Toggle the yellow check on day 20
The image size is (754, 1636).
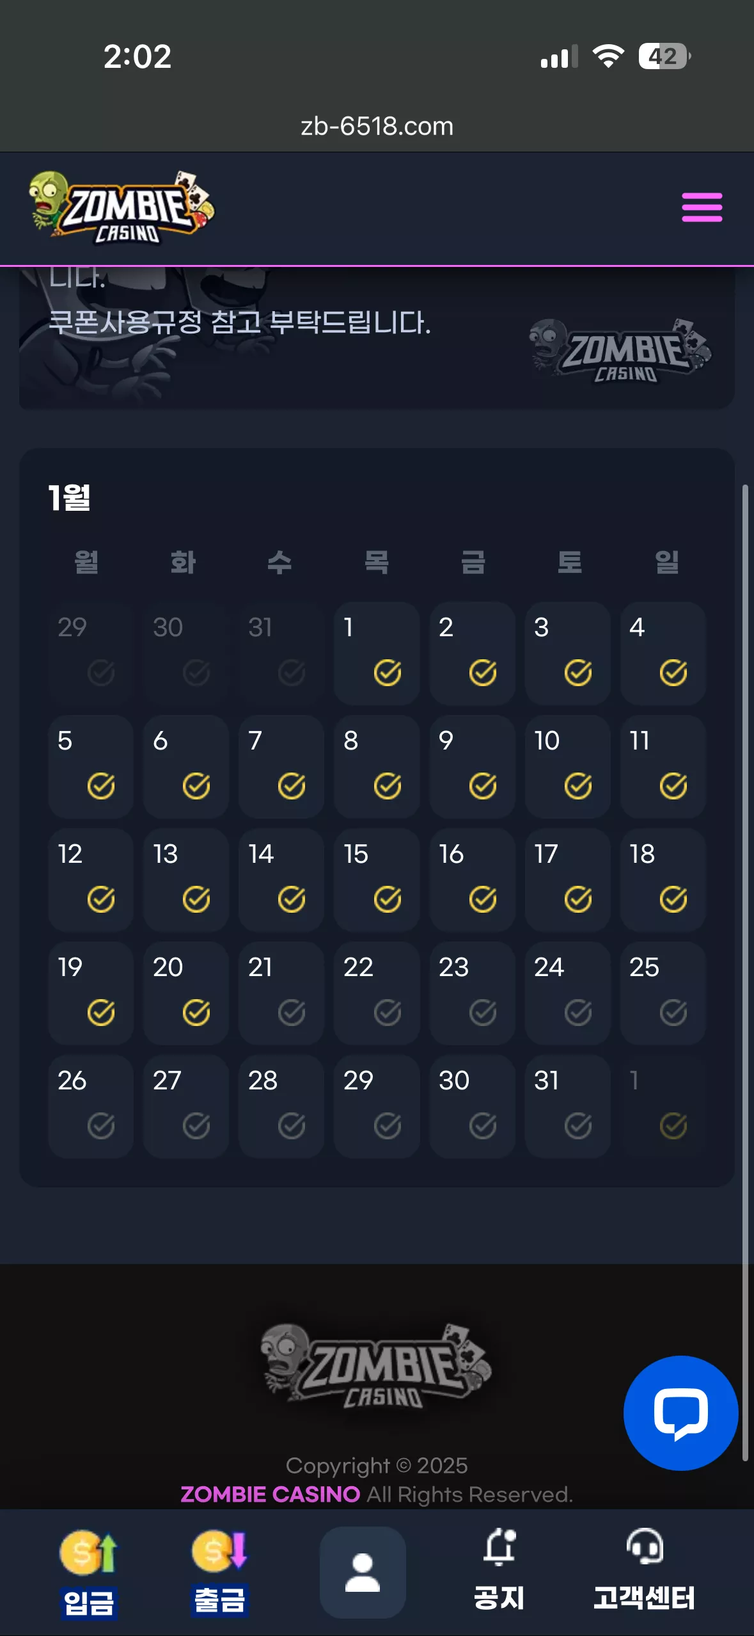click(x=196, y=1013)
